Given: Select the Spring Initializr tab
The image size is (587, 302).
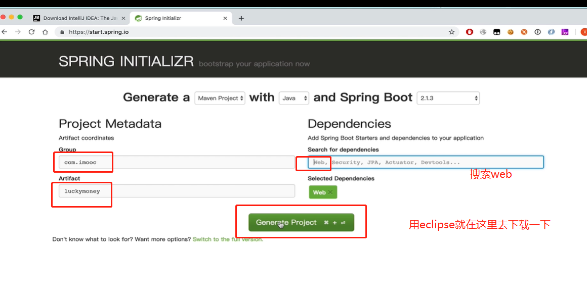Looking at the screenshot, I should point(181,18).
